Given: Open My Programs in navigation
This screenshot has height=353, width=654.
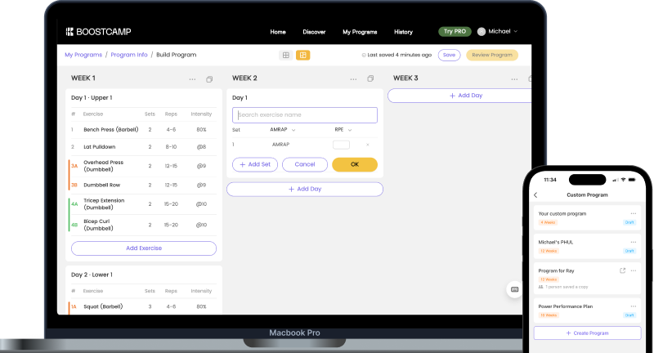Looking at the screenshot, I should (x=360, y=32).
